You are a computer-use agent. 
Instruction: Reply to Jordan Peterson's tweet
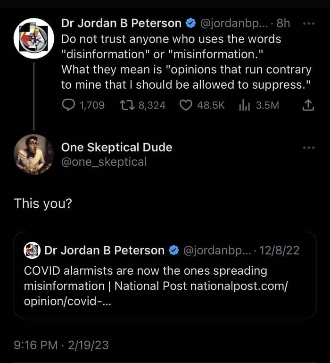tap(69, 105)
